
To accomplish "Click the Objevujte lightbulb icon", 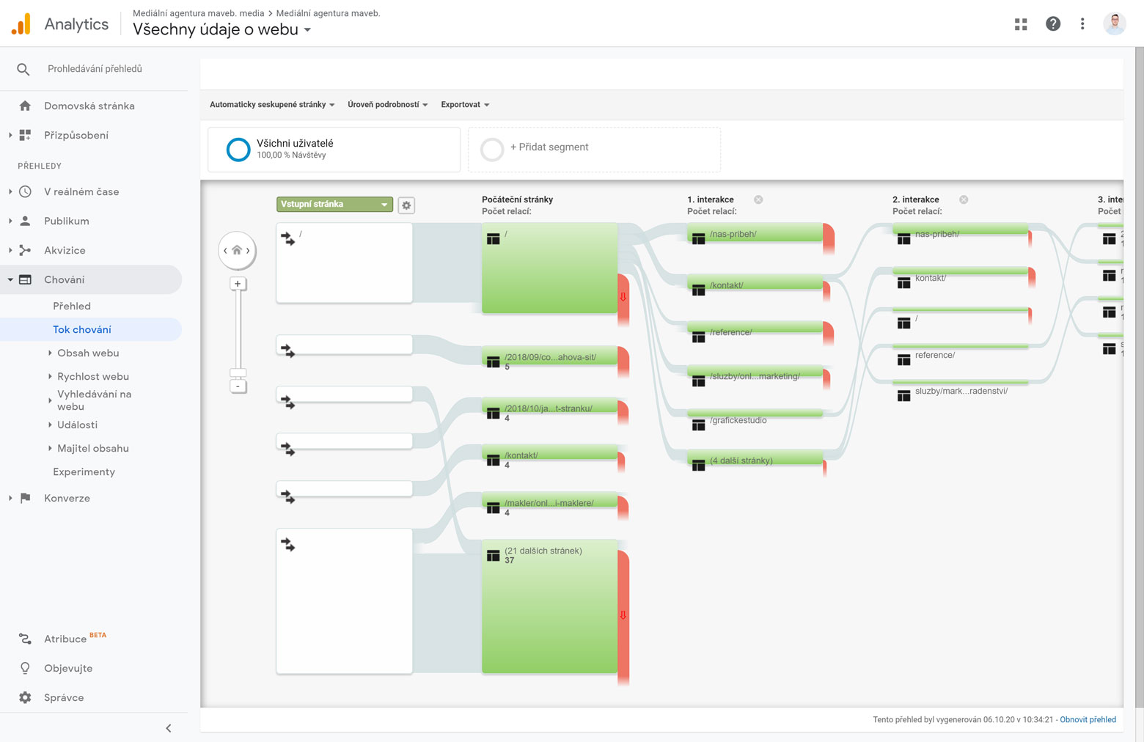I will point(25,668).
